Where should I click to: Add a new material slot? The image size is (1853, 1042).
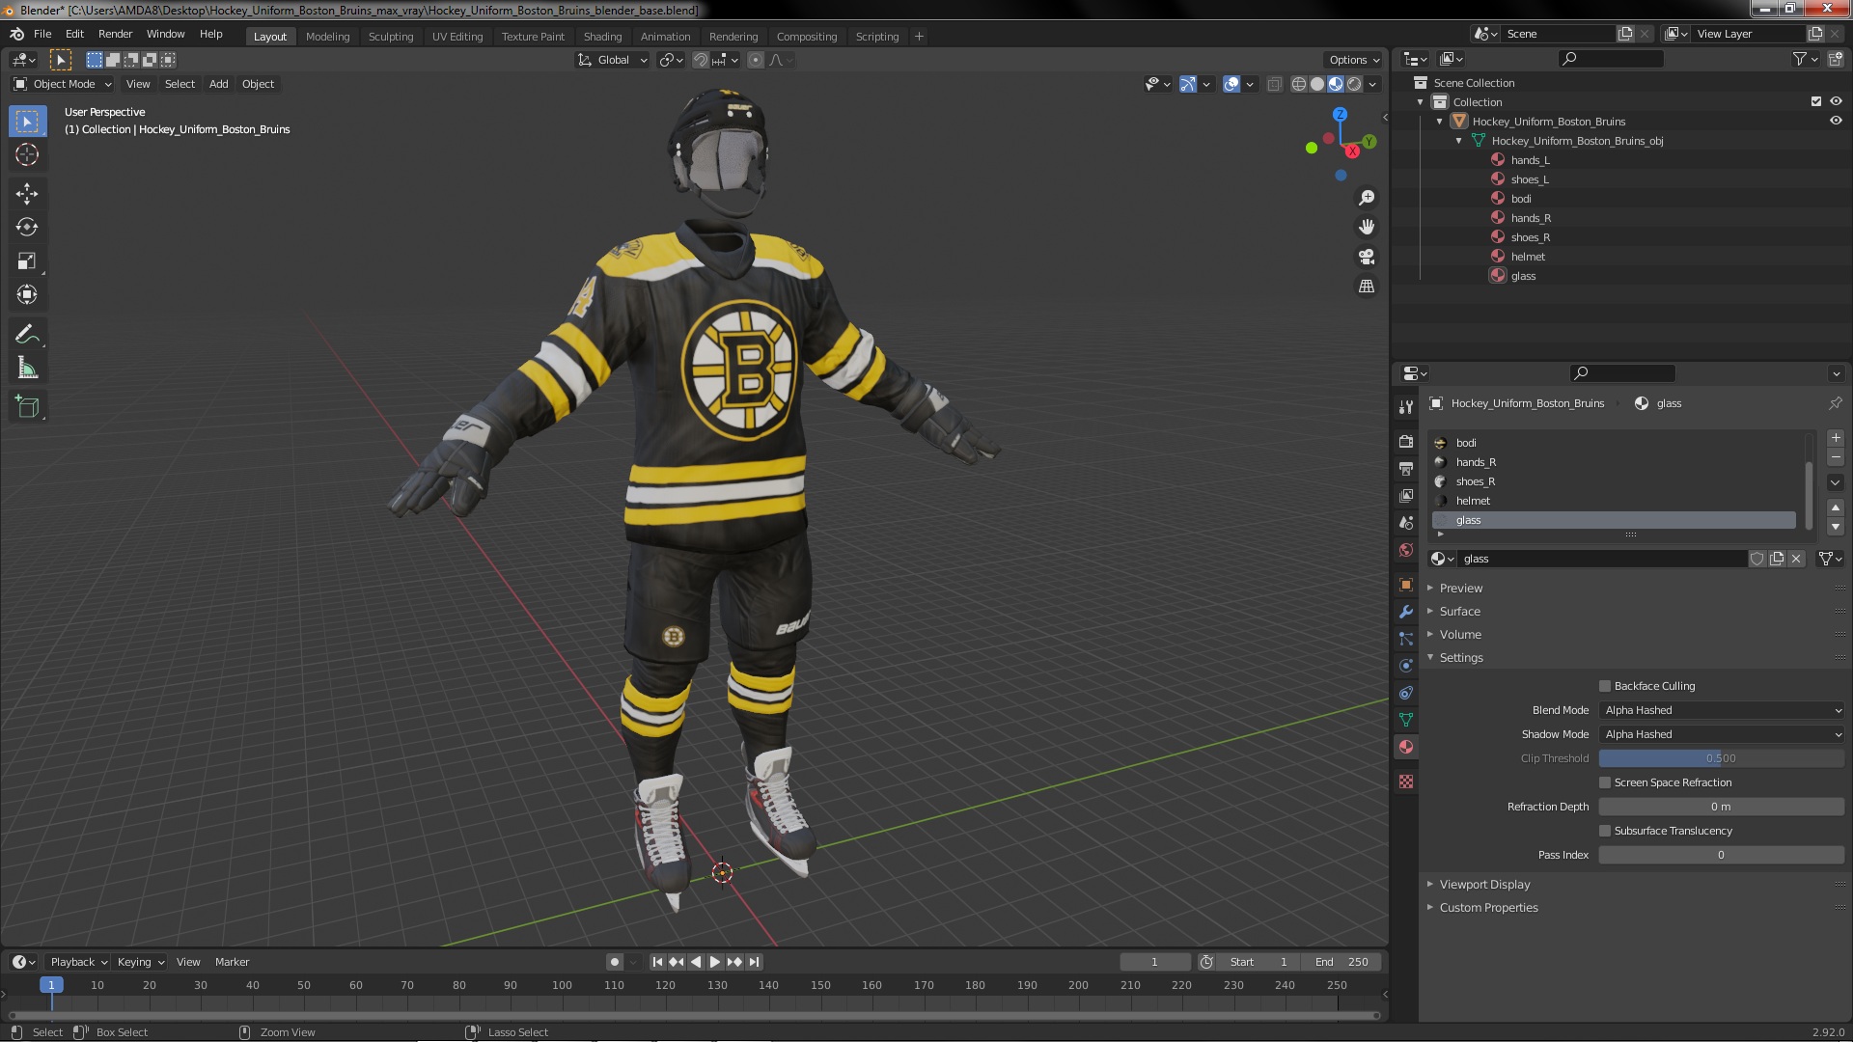pos(1836,438)
